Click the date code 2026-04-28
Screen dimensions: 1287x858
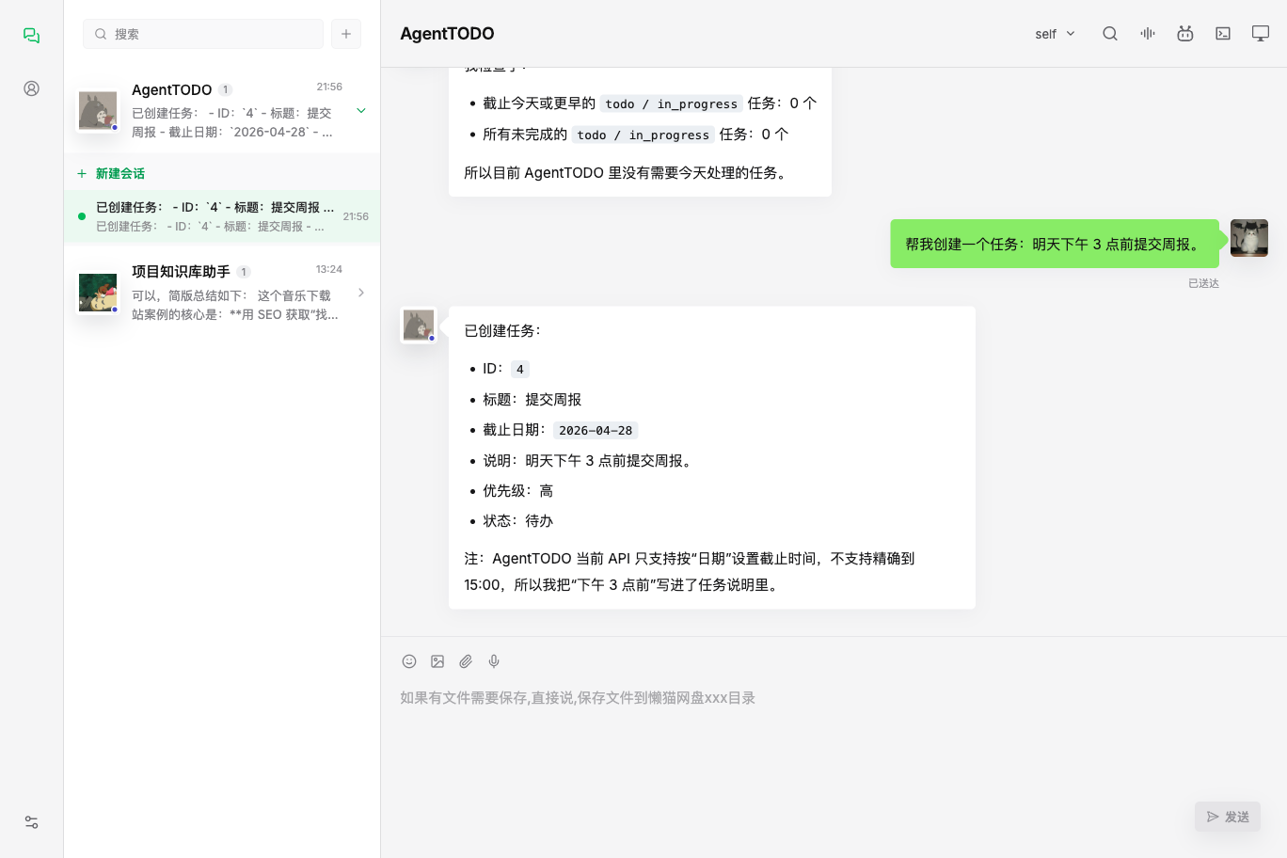pyautogui.click(x=596, y=430)
